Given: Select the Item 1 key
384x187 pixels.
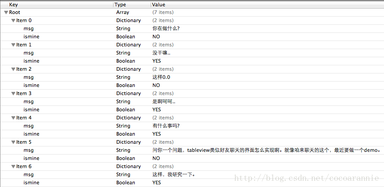Looking at the screenshot, I should (x=24, y=45).
